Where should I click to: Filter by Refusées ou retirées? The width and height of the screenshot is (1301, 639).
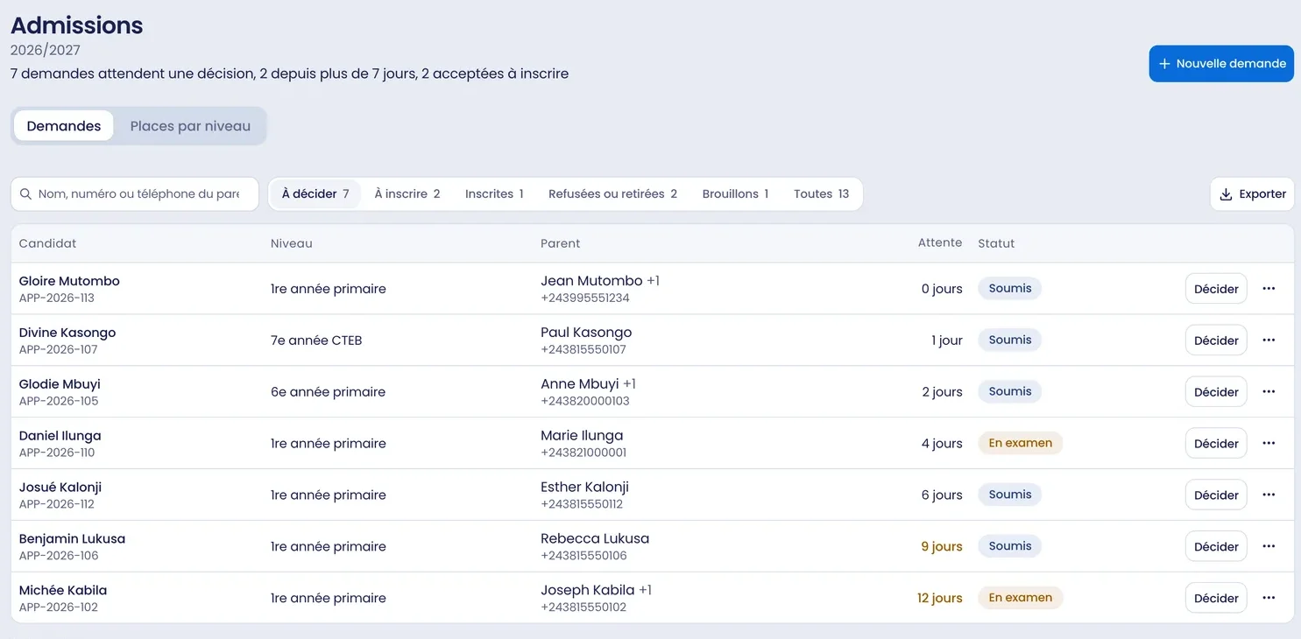[613, 194]
